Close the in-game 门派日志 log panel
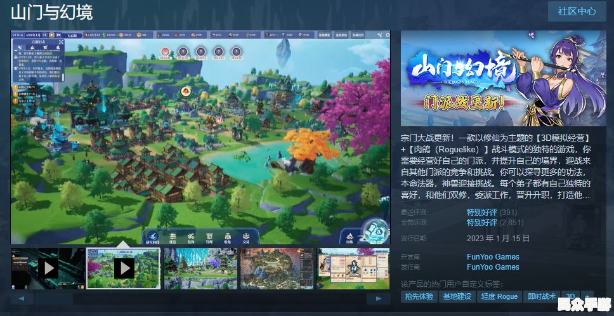 coord(61,42)
